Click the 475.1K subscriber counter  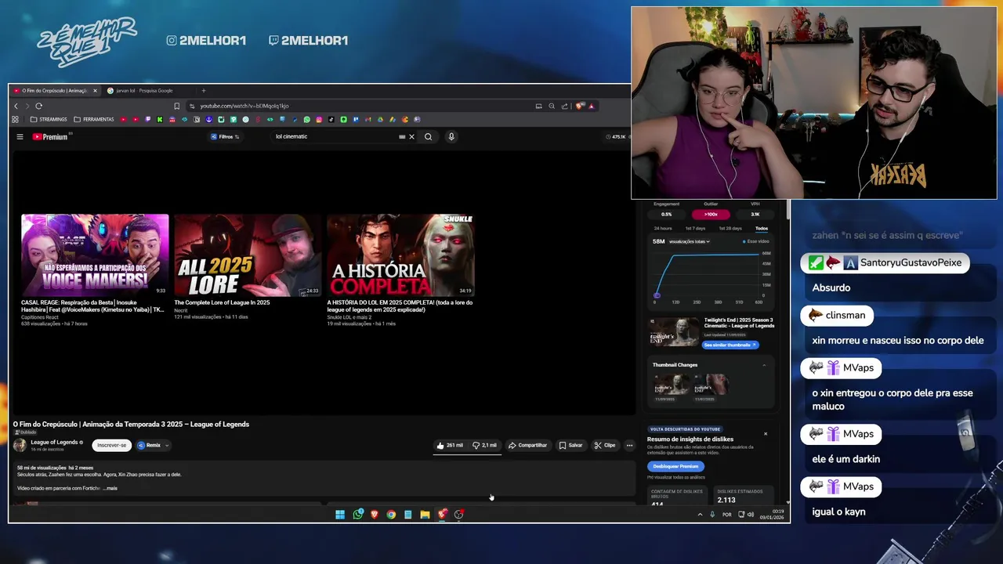coord(616,136)
